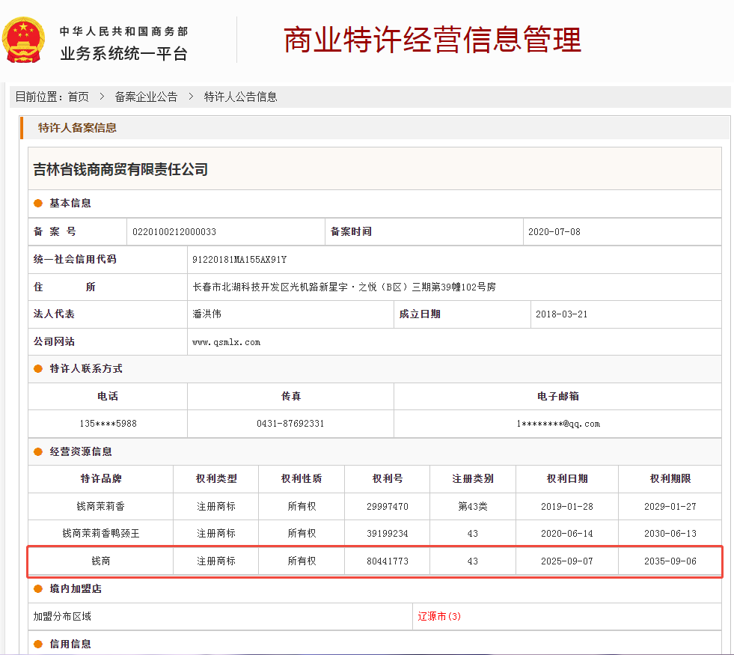Click the 权利性质 column header
Screen dimensions: 734x655
(x=302, y=478)
